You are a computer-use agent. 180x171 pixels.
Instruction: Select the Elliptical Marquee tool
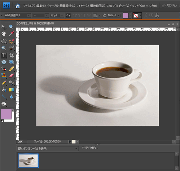[4, 41]
